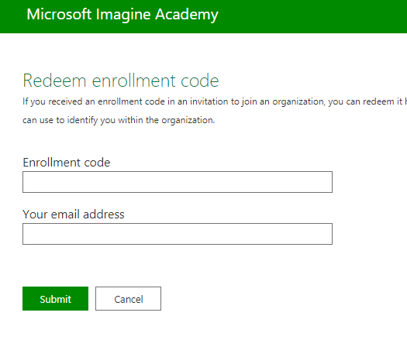Click the word 'code' in the page heading

coord(199,81)
